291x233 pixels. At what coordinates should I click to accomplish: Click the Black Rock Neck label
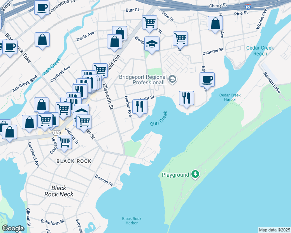[59, 191]
